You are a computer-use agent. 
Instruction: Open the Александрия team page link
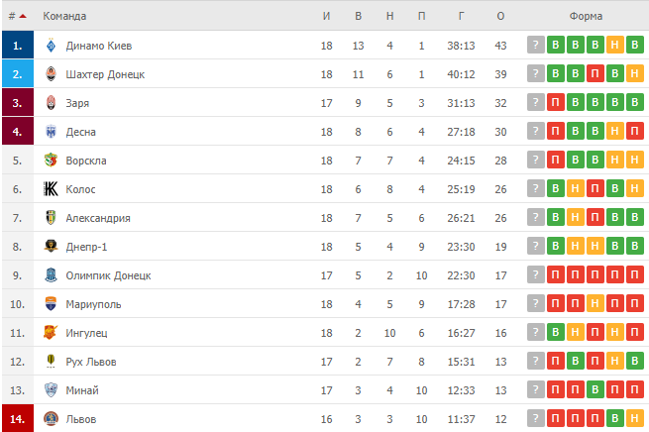98,218
